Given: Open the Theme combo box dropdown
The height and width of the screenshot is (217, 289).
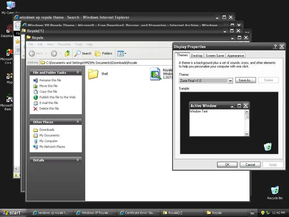Looking at the screenshot, I should (x=230, y=81).
